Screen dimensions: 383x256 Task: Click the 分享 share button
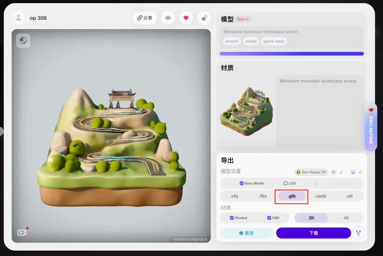[145, 18]
